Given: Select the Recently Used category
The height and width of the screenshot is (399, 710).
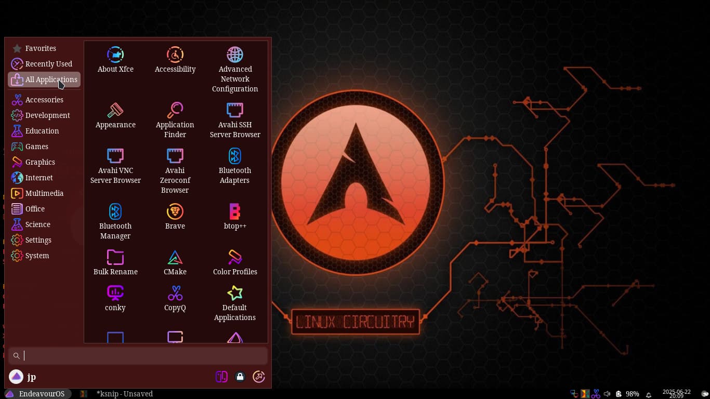Looking at the screenshot, I should [48, 64].
